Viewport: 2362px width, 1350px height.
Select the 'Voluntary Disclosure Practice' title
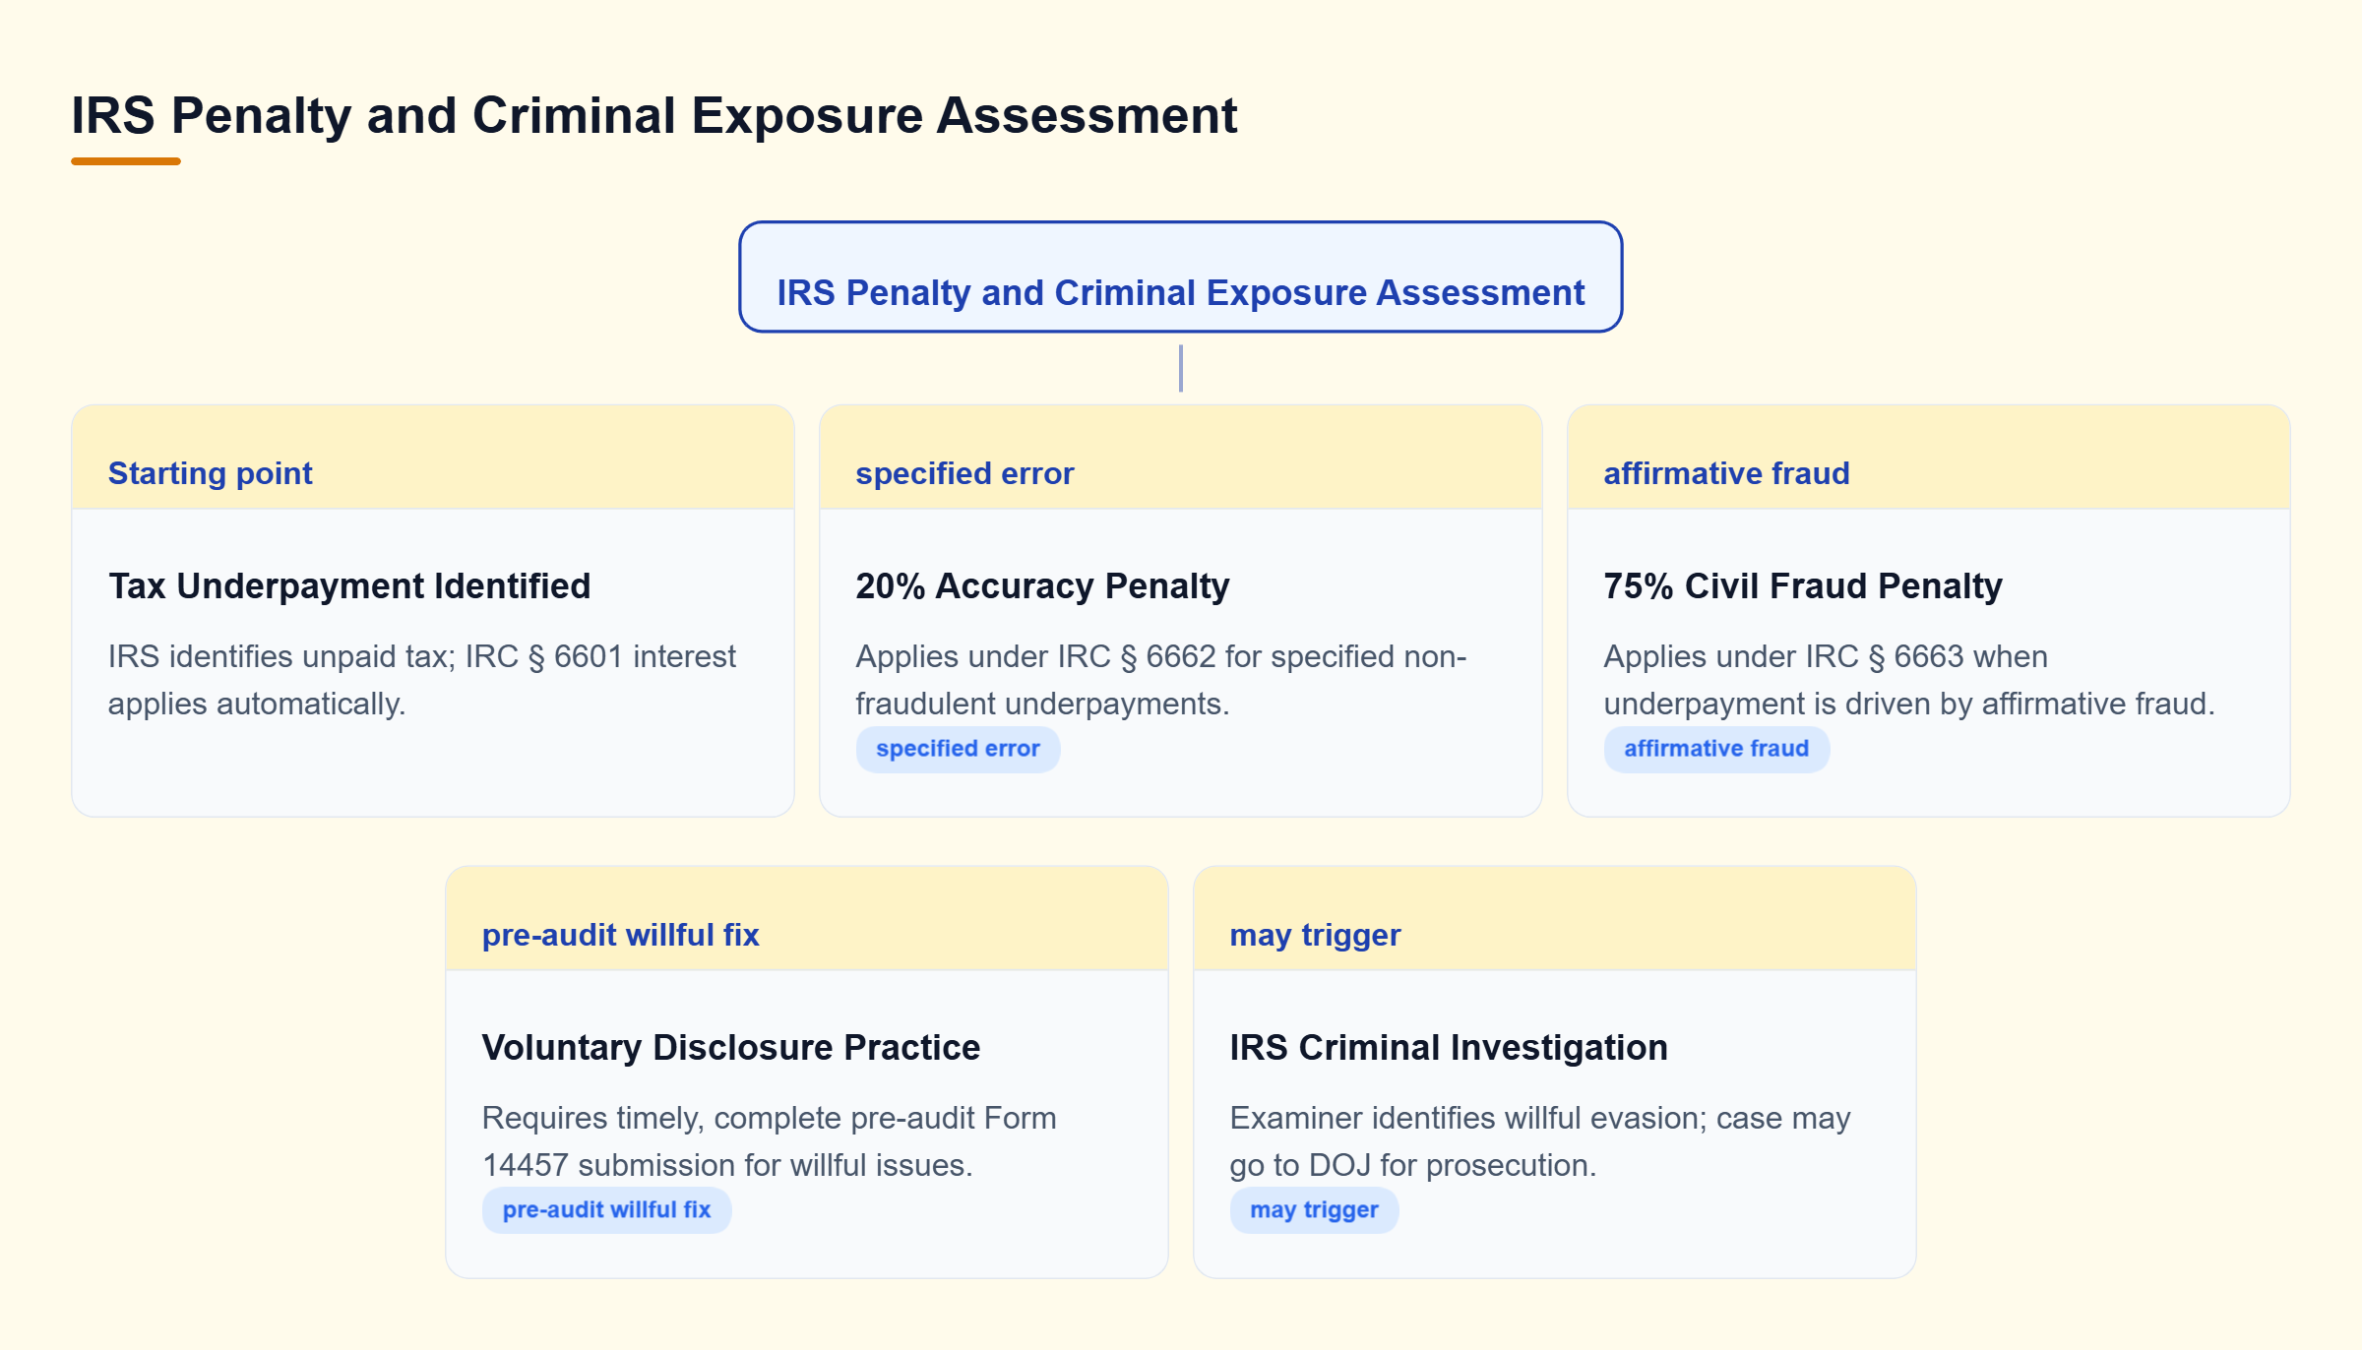(731, 1047)
